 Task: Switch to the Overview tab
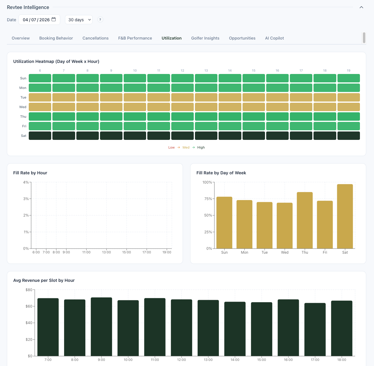click(x=20, y=38)
